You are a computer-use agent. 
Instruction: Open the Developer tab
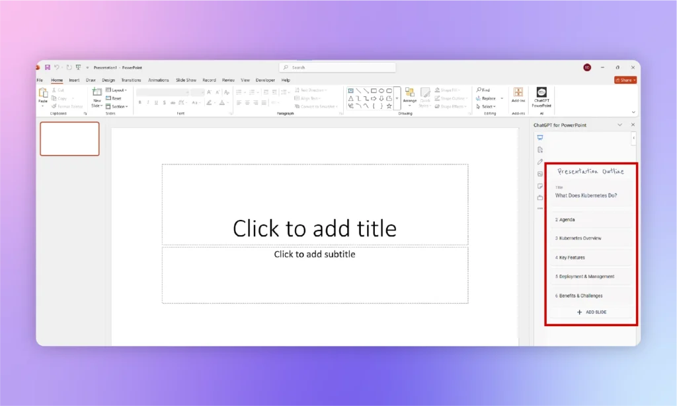(265, 80)
